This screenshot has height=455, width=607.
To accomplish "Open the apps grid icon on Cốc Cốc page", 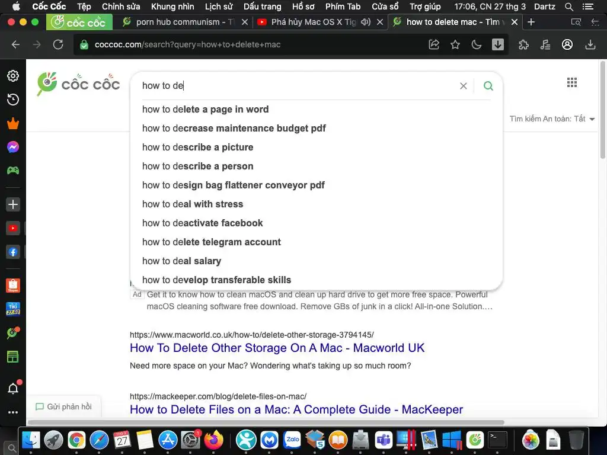I will tap(572, 82).
